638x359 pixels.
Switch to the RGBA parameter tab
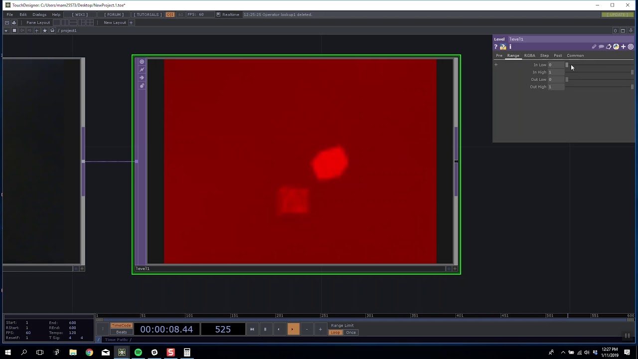(530, 55)
